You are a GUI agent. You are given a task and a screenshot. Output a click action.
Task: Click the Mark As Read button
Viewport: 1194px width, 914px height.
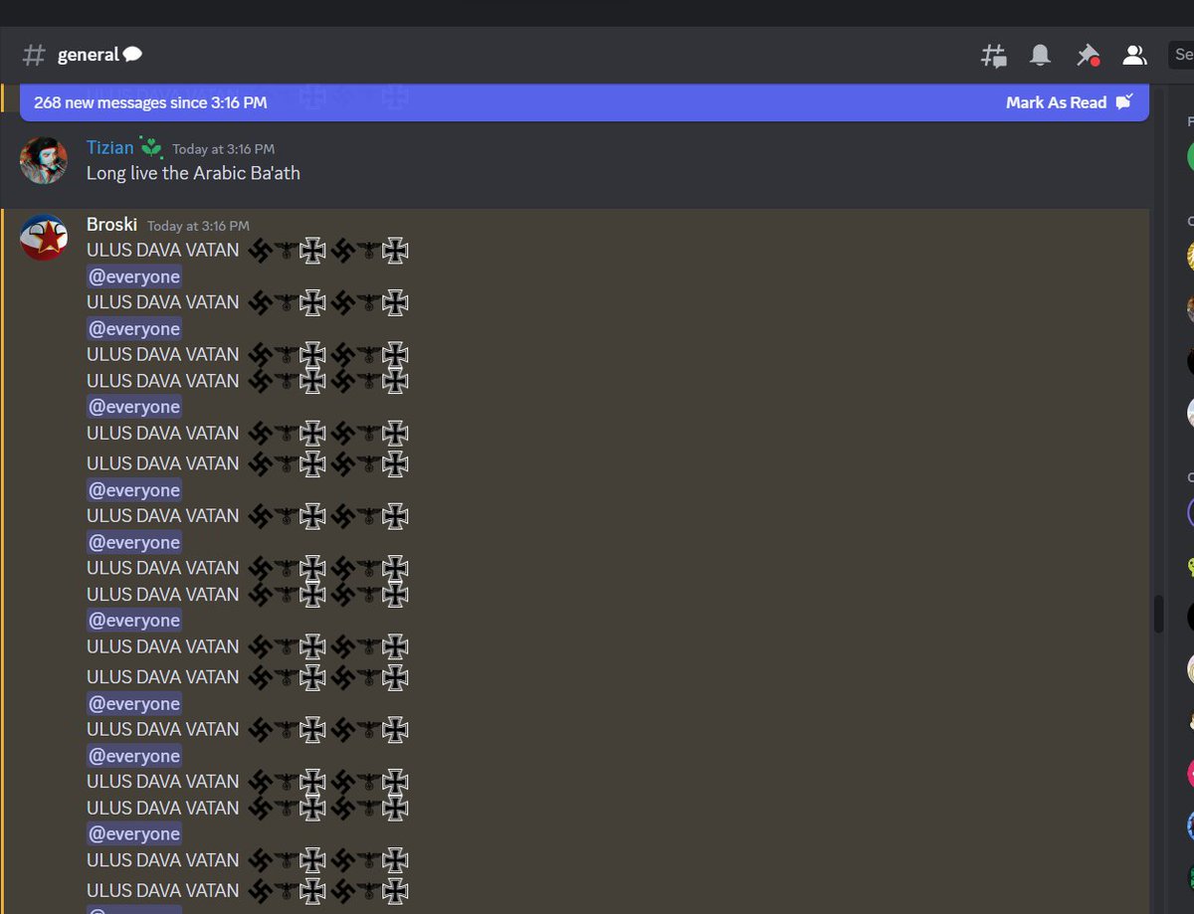click(1069, 102)
